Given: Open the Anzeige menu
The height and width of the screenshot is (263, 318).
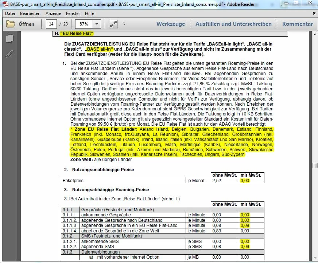Looking at the screenshot, I should [x=53, y=13].
